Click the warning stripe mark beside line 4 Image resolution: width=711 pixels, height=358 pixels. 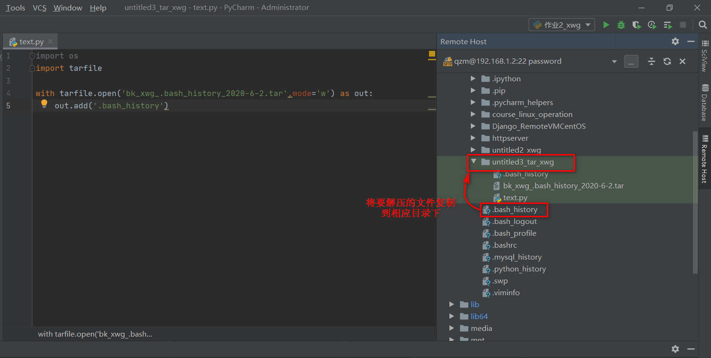pos(432,97)
